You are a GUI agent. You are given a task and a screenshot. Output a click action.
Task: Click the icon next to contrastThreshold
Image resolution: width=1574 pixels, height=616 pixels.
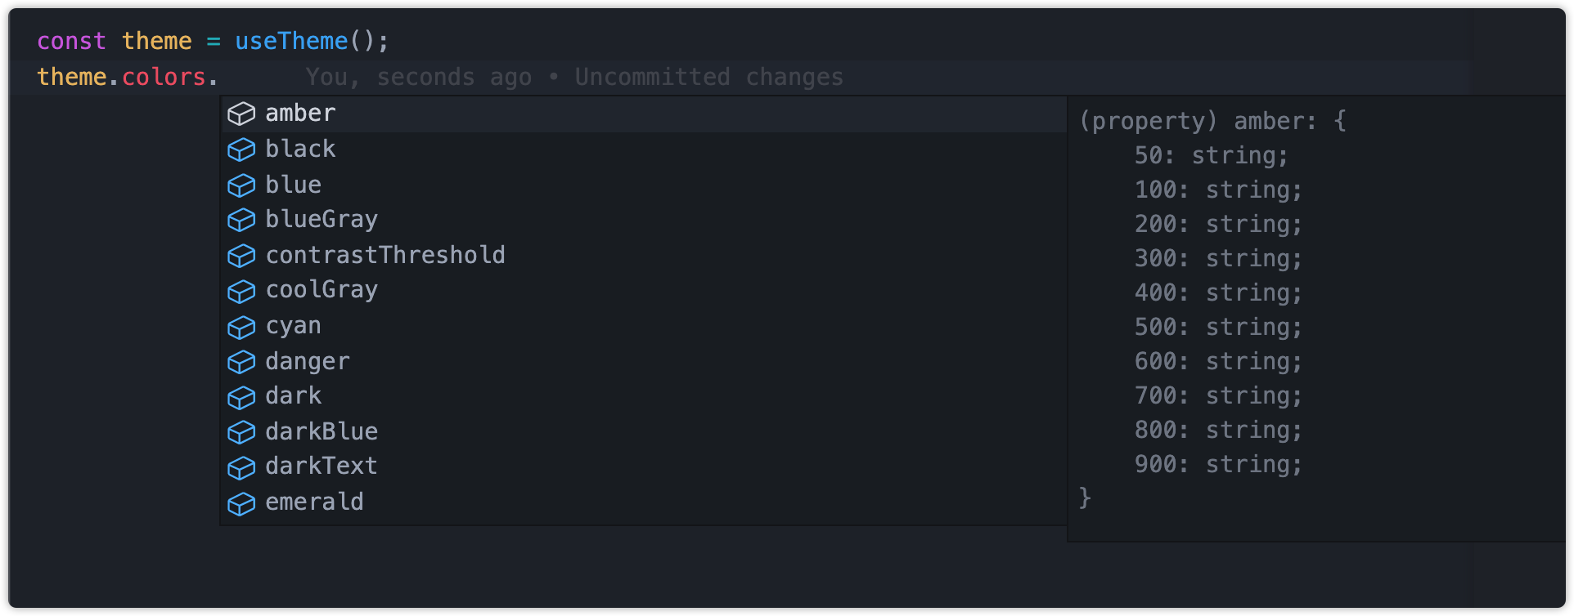click(242, 255)
